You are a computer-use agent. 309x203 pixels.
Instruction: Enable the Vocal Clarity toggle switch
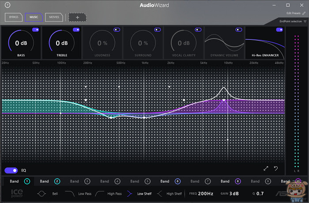click(198, 30)
